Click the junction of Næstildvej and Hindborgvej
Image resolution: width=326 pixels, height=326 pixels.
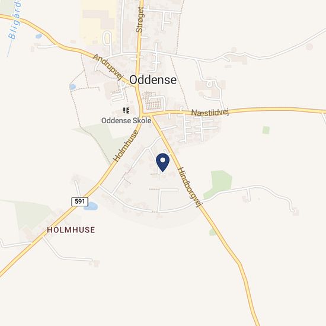[x=151, y=115]
